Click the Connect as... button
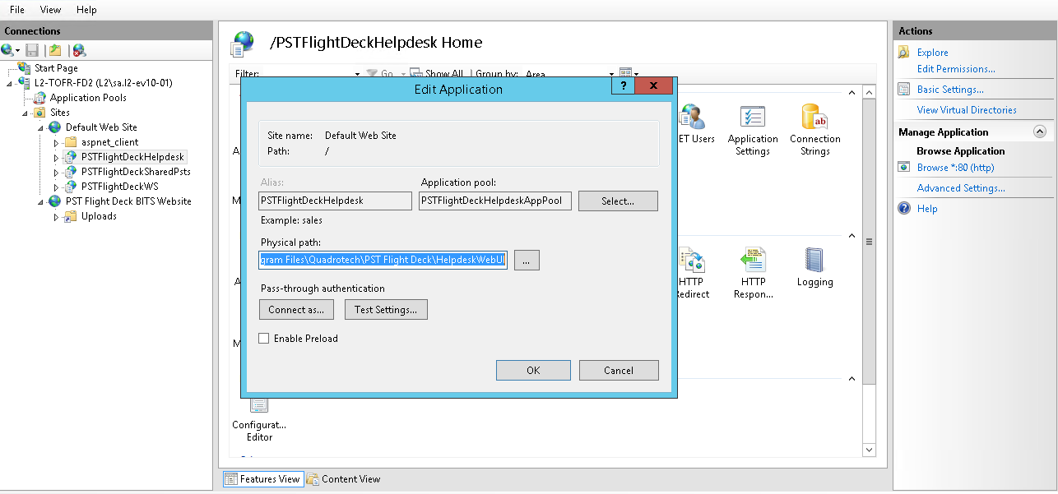Screen dimensions: 1058x494 296,310
